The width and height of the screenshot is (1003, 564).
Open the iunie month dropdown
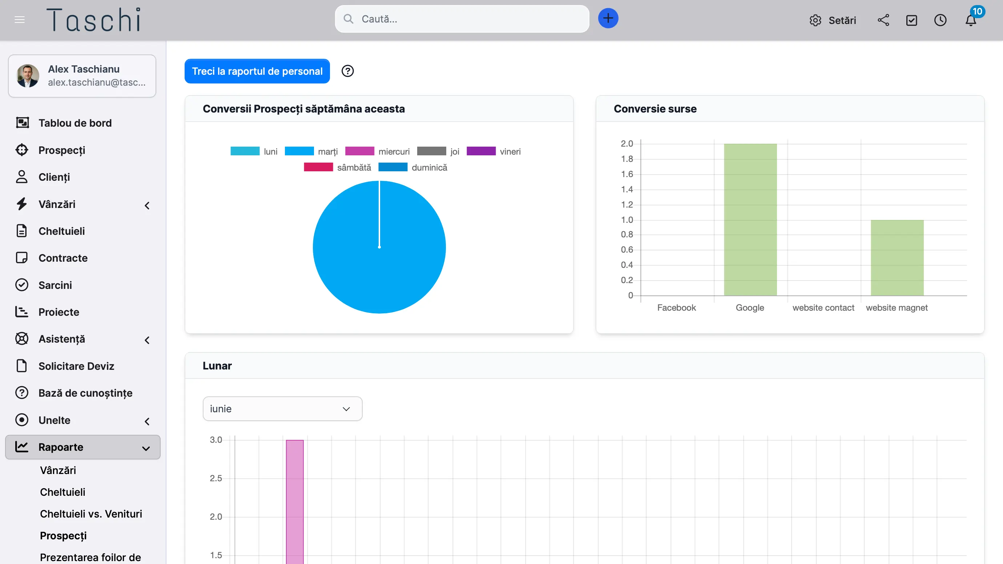(x=282, y=408)
